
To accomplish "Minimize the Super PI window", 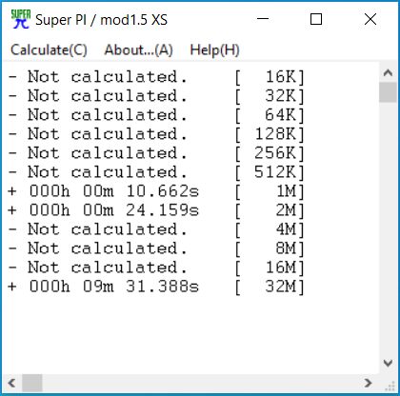I will coord(263,19).
